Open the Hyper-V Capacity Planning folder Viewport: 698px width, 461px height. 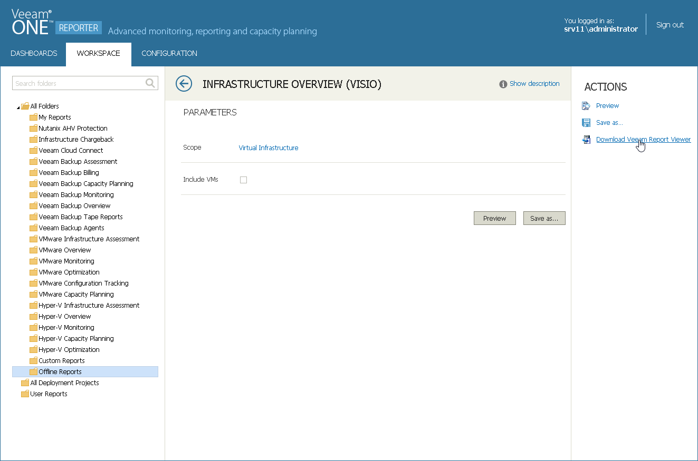click(76, 338)
